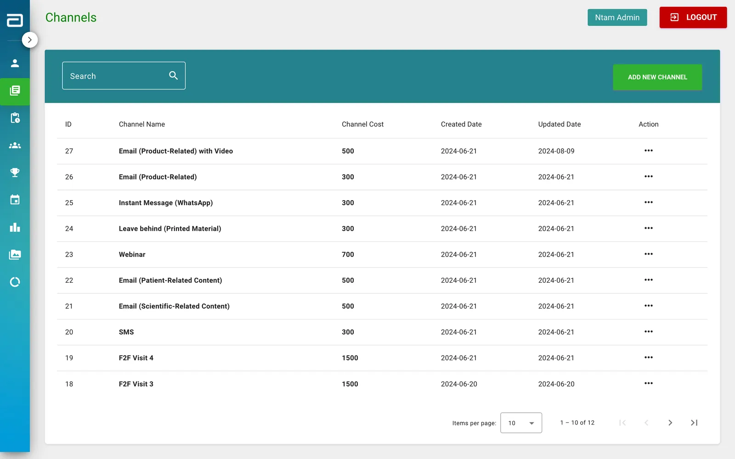Click ADD NEW CHANNEL button
The image size is (735, 459).
tap(657, 77)
